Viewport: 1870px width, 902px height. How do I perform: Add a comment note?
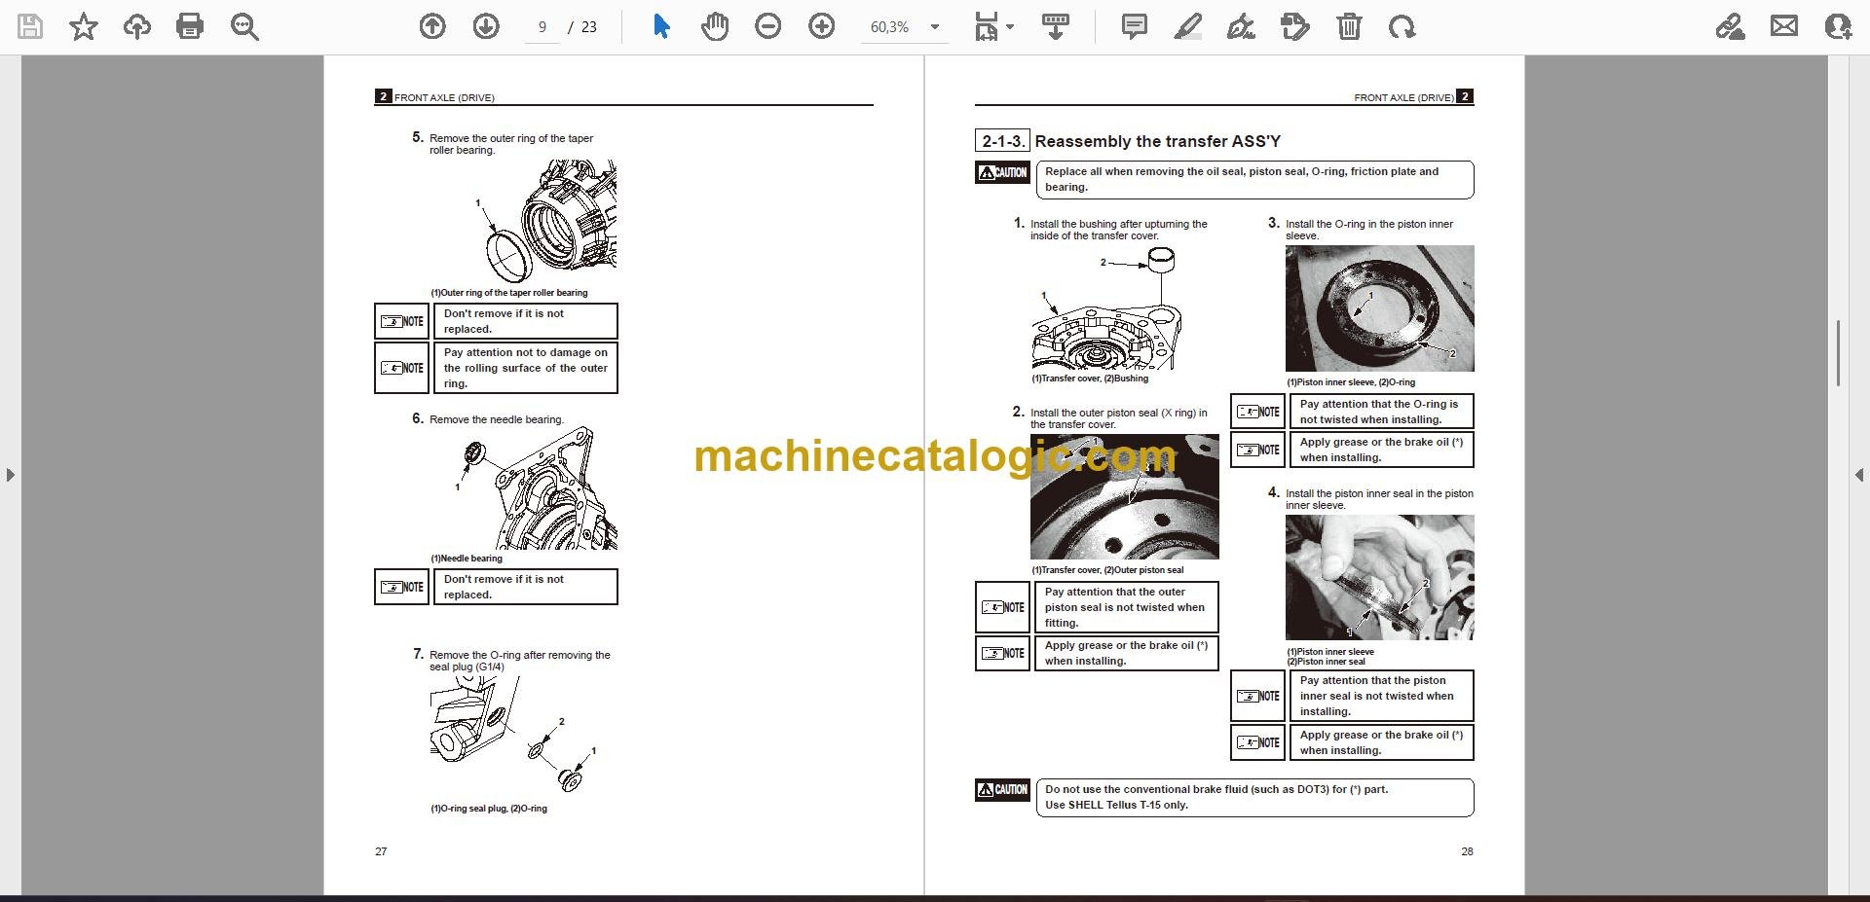(x=1135, y=26)
